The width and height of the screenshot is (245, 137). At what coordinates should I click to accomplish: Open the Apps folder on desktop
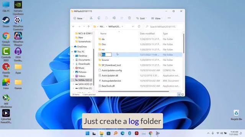(x=18, y=69)
